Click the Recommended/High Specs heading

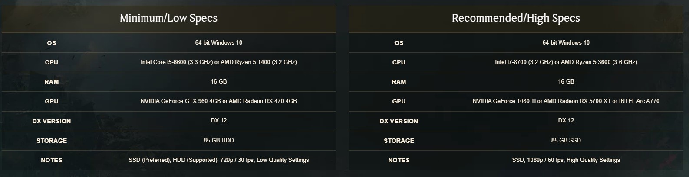pyautogui.click(x=516, y=18)
